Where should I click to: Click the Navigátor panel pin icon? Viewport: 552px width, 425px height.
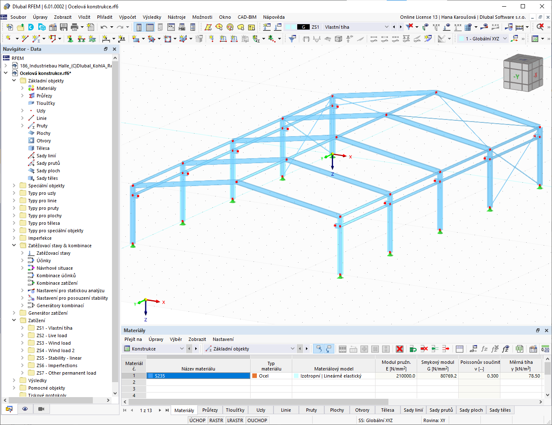[x=105, y=49]
